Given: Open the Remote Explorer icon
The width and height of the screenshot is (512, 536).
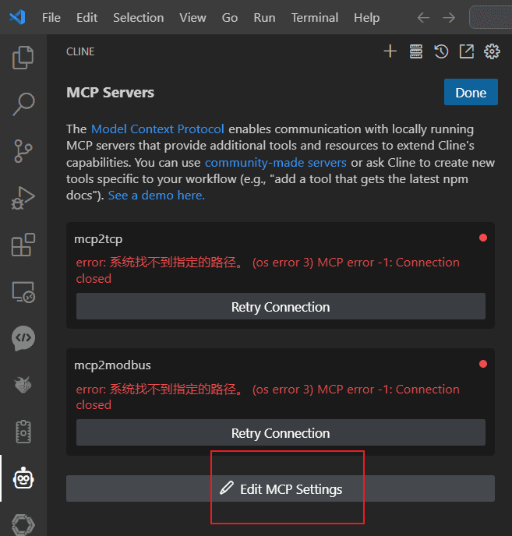Looking at the screenshot, I should pyautogui.click(x=23, y=292).
